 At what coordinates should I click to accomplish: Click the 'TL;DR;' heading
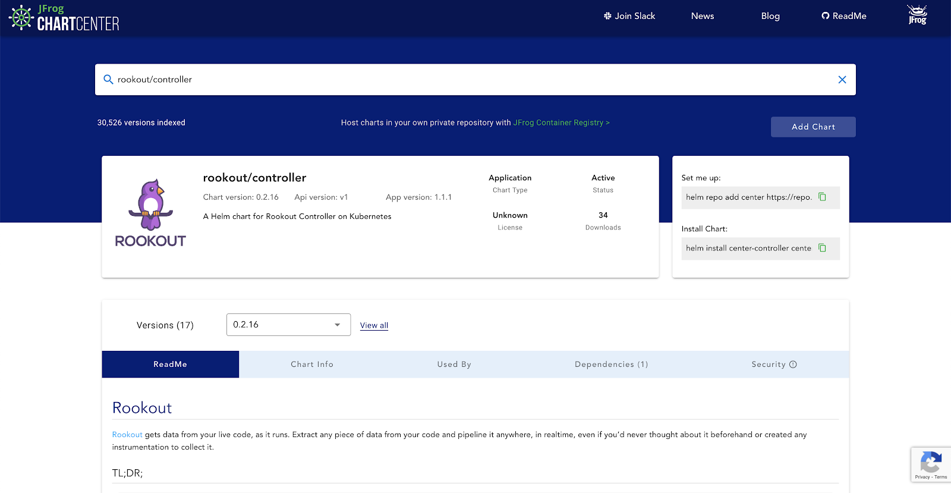click(x=127, y=473)
